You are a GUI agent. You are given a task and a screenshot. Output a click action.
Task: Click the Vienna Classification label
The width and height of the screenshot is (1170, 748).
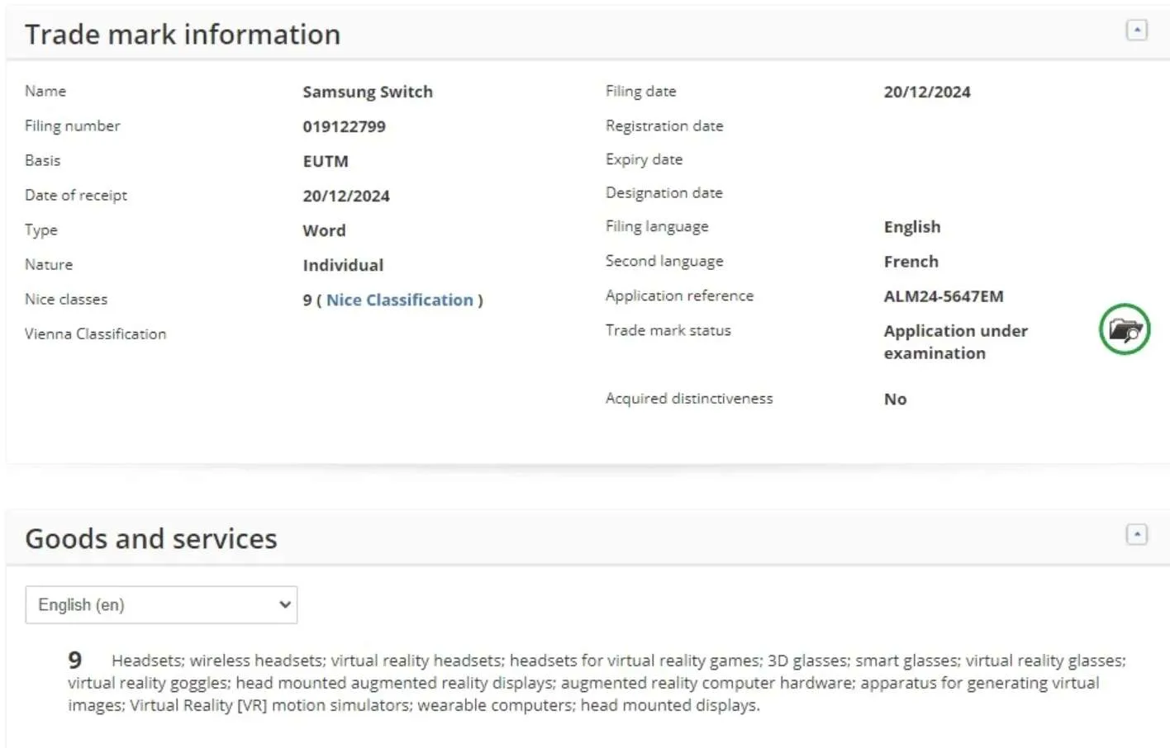(x=96, y=334)
